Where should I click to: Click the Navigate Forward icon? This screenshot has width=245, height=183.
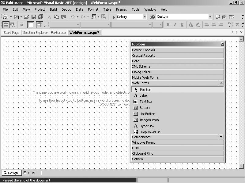104,17
